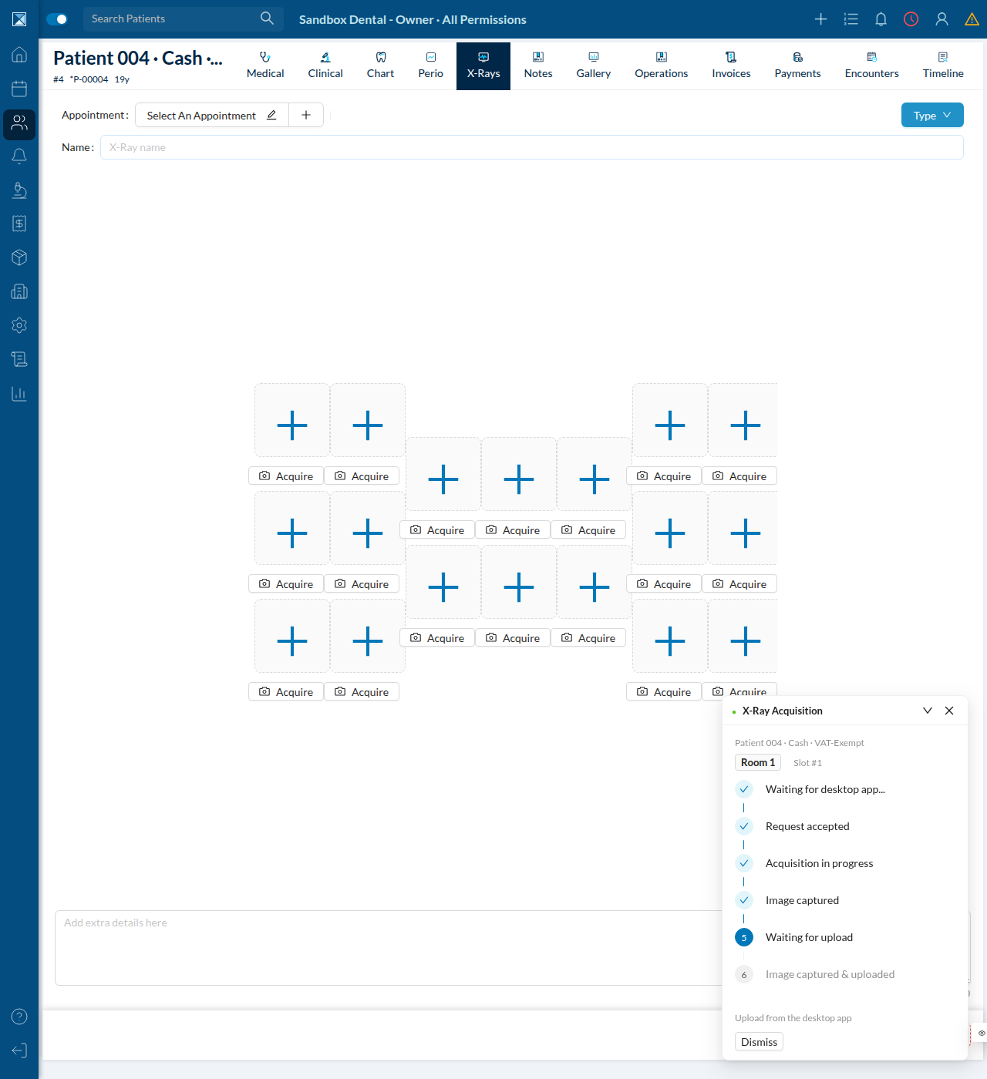Viewport: 987px width, 1079px height.
Task: Switch to the Medical tab
Action: [x=265, y=66]
